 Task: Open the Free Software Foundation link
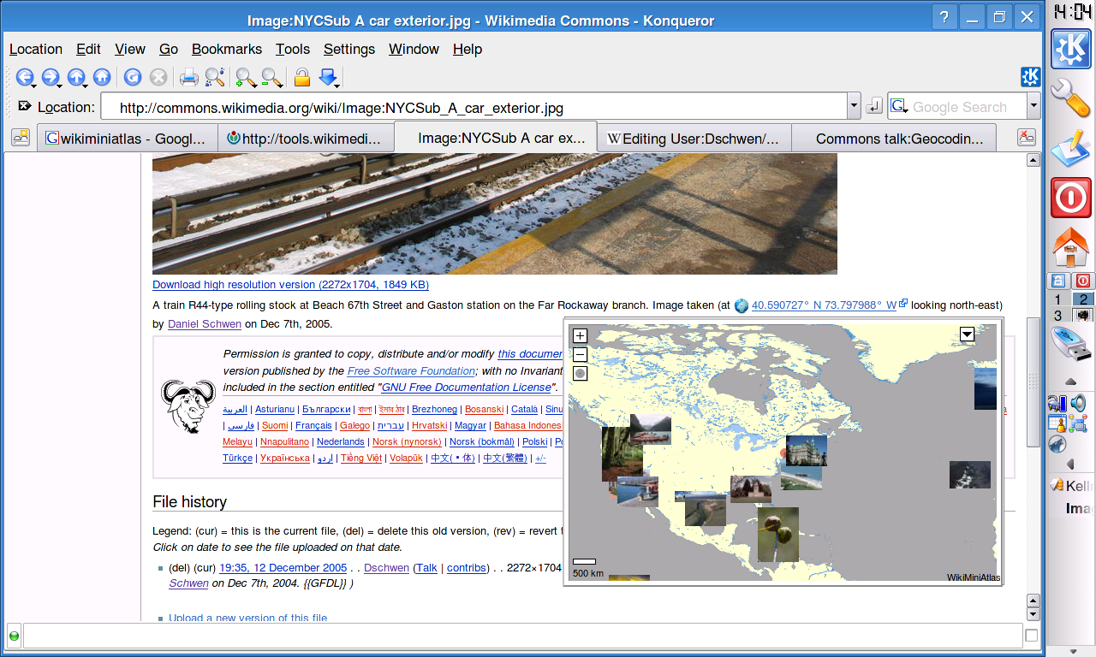point(411,371)
